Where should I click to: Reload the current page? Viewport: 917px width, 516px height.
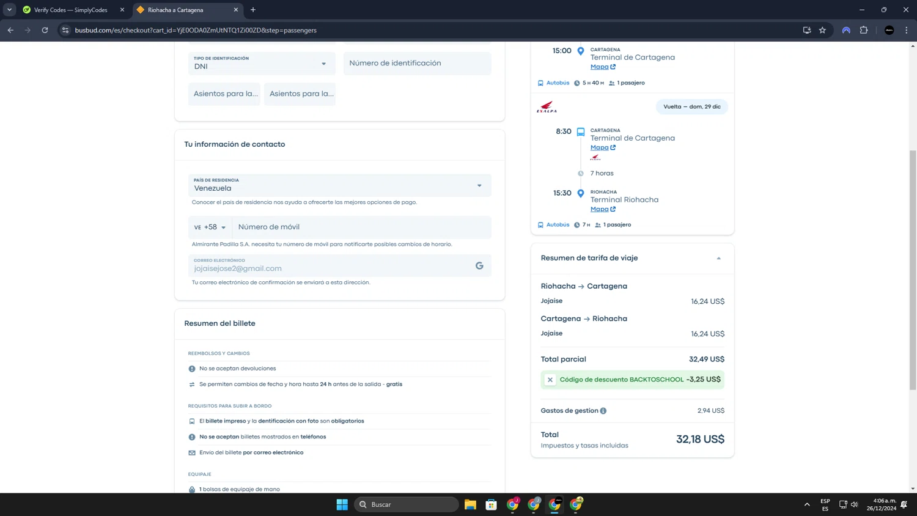(x=45, y=30)
